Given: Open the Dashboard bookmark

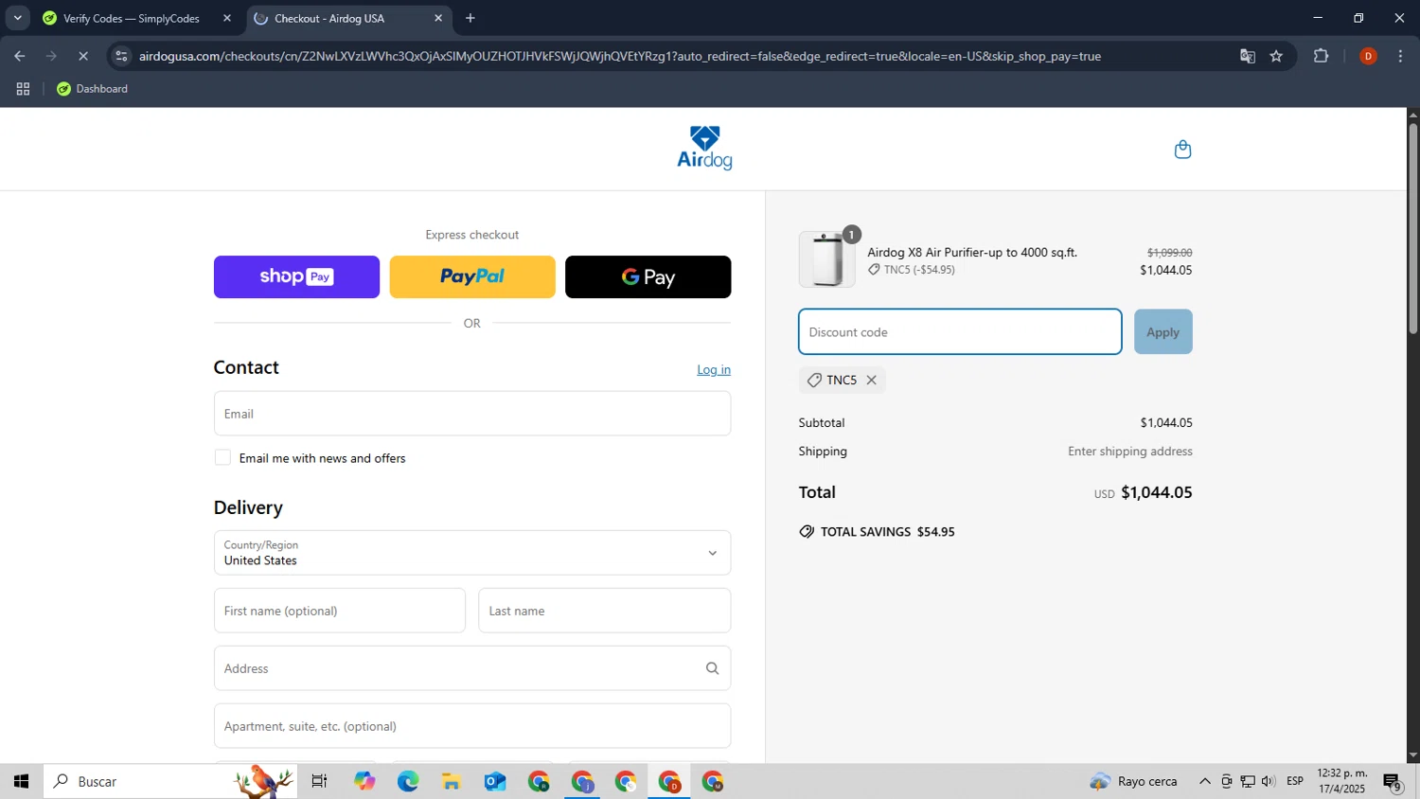Looking at the screenshot, I should tap(93, 89).
